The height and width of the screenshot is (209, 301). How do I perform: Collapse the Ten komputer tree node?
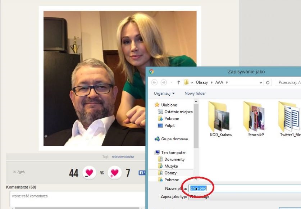[x=152, y=153]
